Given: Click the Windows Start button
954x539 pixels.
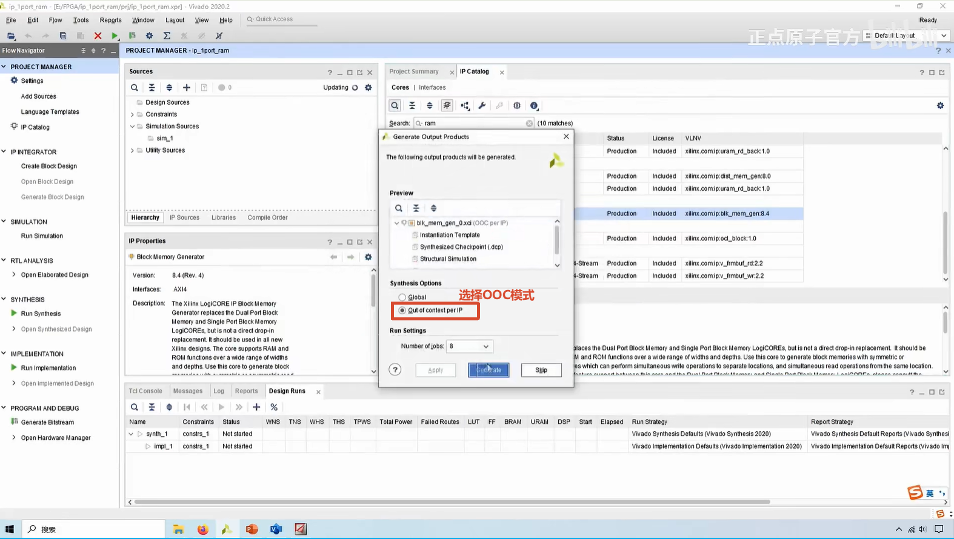Looking at the screenshot, I should coord(9,529).
